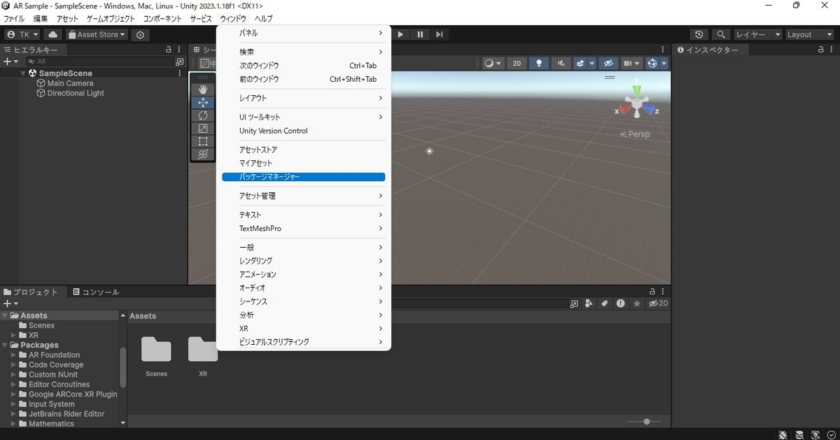Switch to the コンソール tab
Image resolution: width=840 pixels, height=440 pixels.
[x=97, y=292]
